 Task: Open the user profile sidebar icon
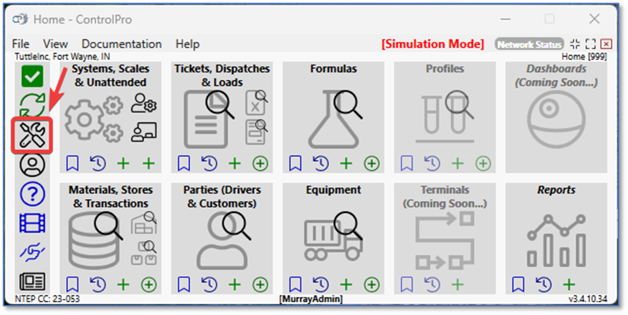pos(32,164)
